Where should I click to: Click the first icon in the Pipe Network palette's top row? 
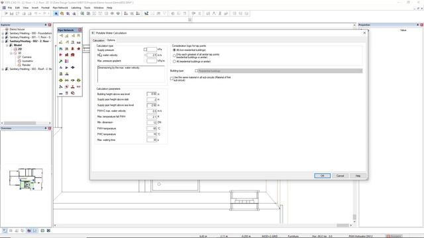click(x=61, y=36)
